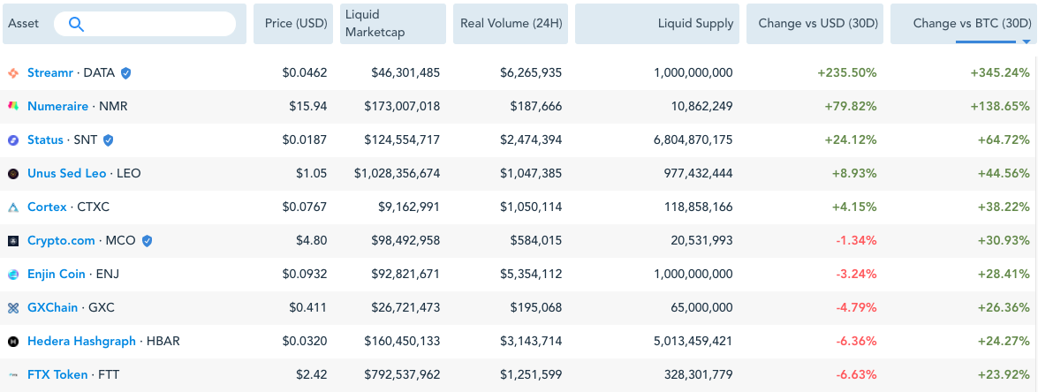Sort by Change vs BTC (30D) header

[x=964, y=24]
